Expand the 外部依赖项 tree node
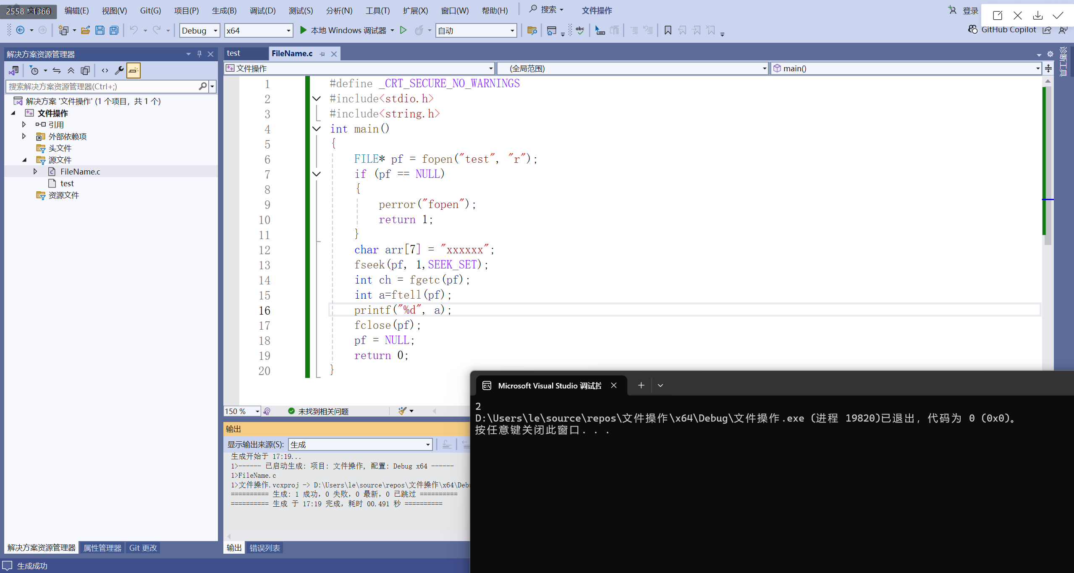Image resolution: width=1074 pixels, height=573 pixels. coord(24,136)
